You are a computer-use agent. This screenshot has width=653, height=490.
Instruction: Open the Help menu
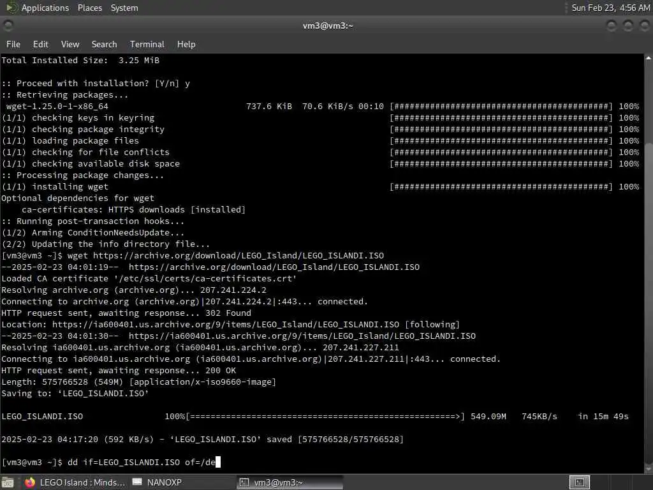[186, 44]
